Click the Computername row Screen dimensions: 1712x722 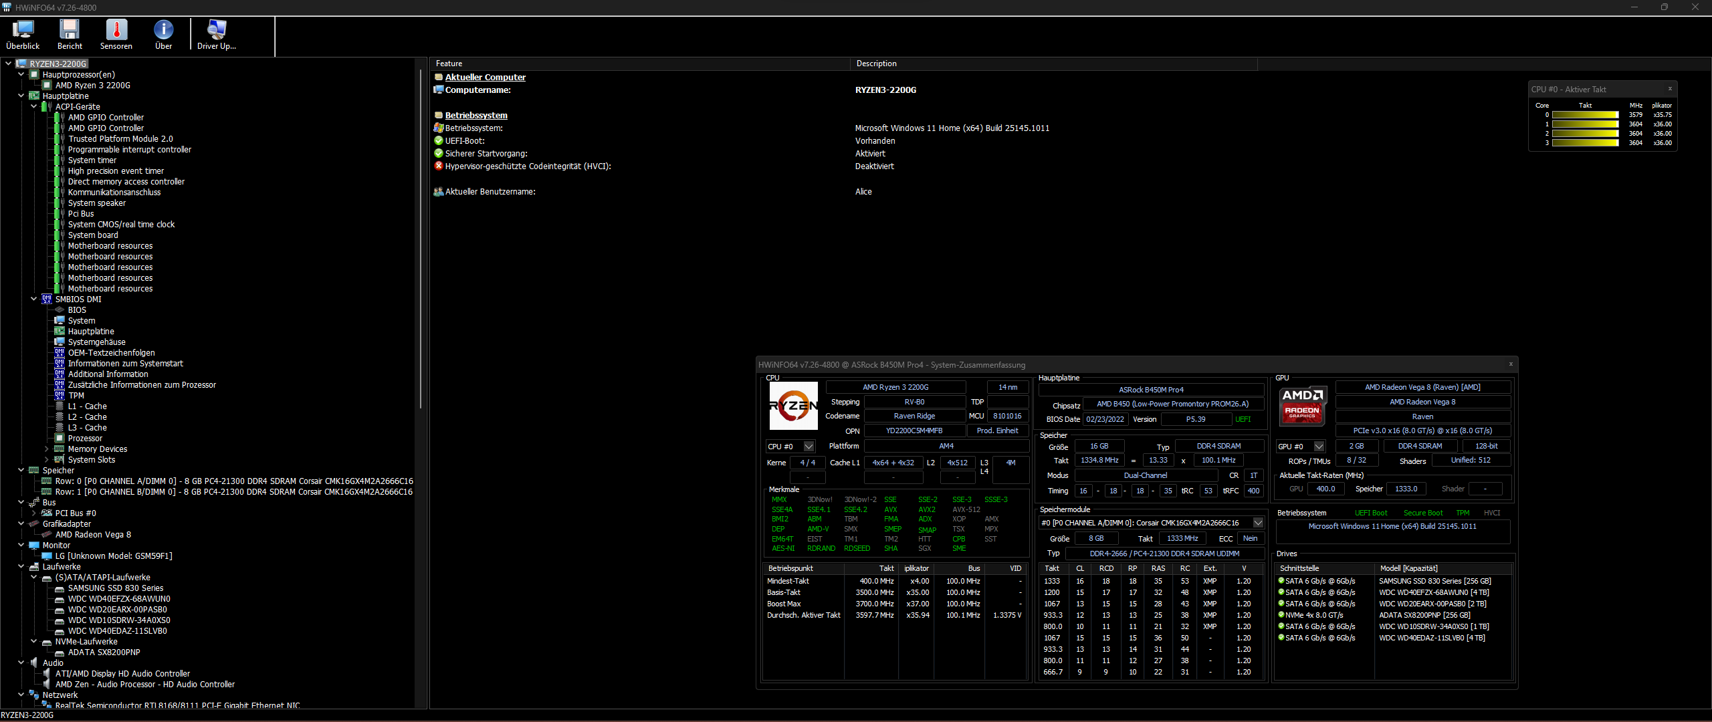(675, 90)
